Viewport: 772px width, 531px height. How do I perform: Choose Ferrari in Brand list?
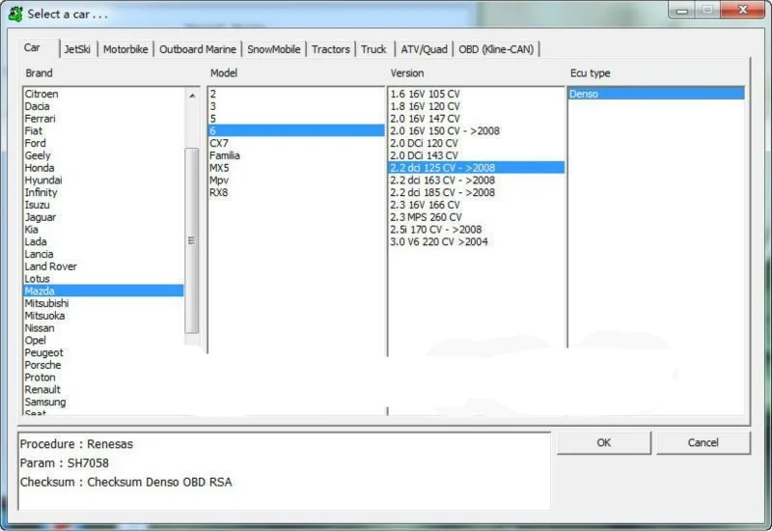(x=103, y=118)
